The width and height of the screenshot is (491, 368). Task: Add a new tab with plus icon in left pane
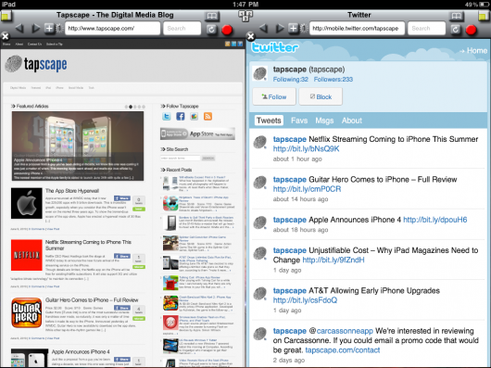click(49, 28)
